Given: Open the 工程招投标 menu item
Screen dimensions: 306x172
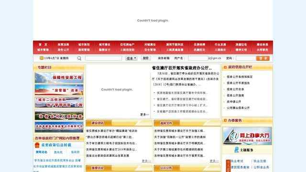Looking at the screenshot, I should (x=127, y=50).
